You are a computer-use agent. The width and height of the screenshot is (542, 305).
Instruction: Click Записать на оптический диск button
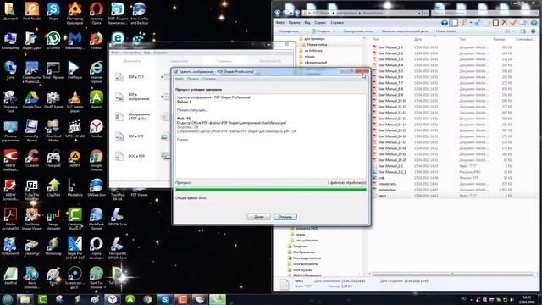(x=405, y=31)
